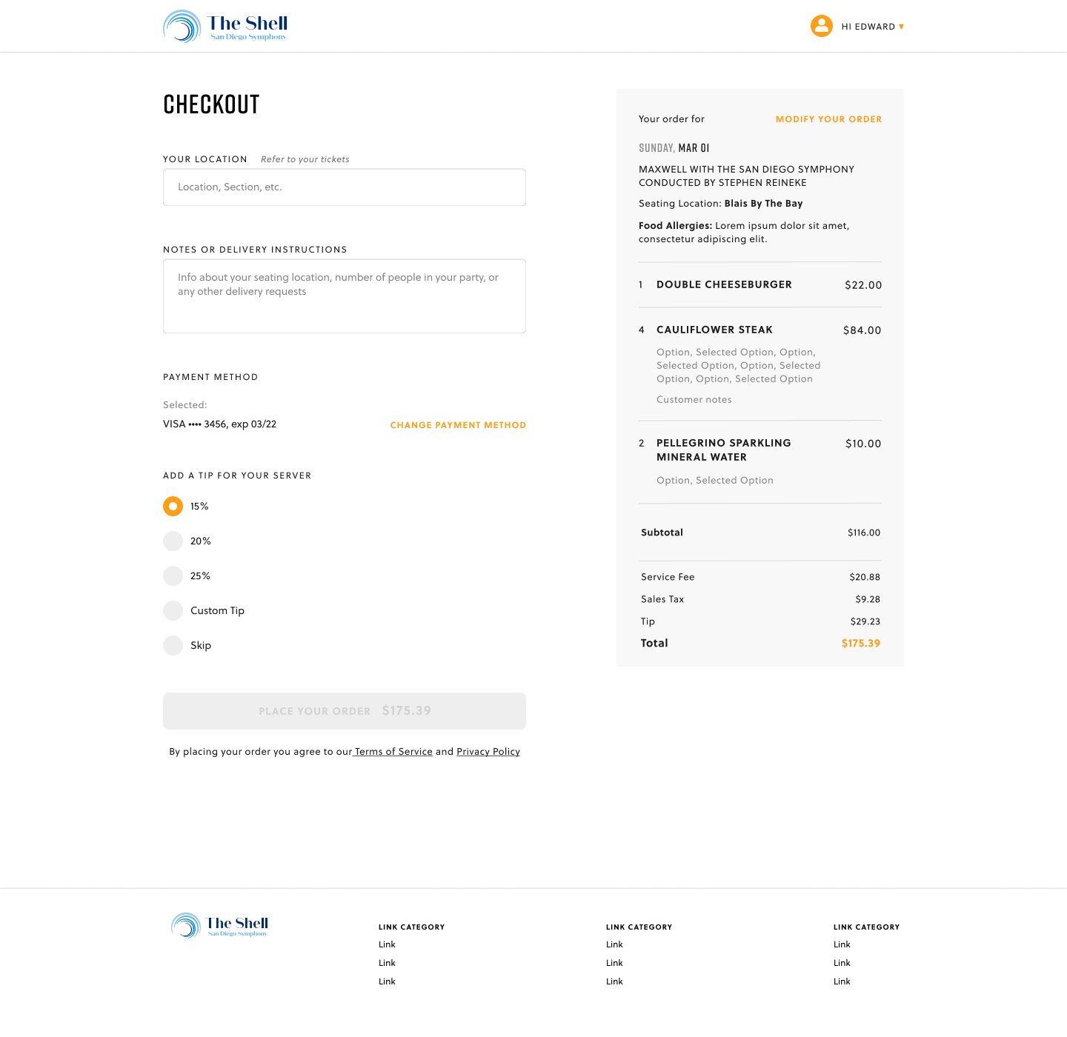Open the HI EDWARD account dropdown arrow
1067x1037 pixels.
tap(901, 27)
